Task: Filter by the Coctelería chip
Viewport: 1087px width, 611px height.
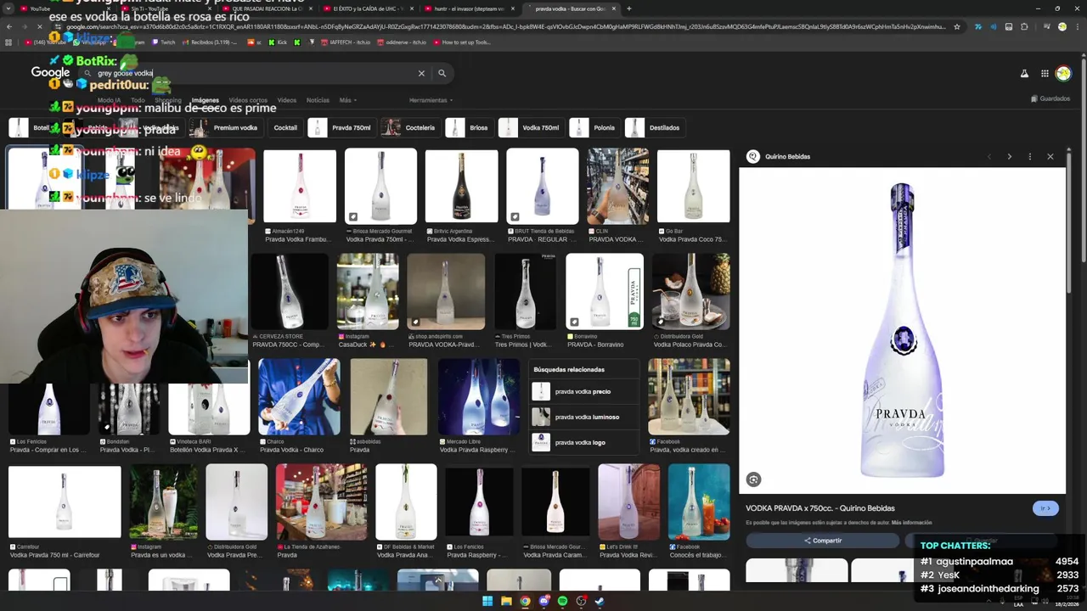Action: 409,128
